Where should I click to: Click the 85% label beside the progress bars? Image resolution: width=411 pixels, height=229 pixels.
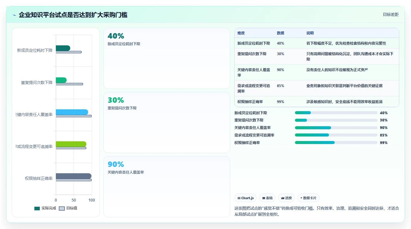(x=384, y=135)
